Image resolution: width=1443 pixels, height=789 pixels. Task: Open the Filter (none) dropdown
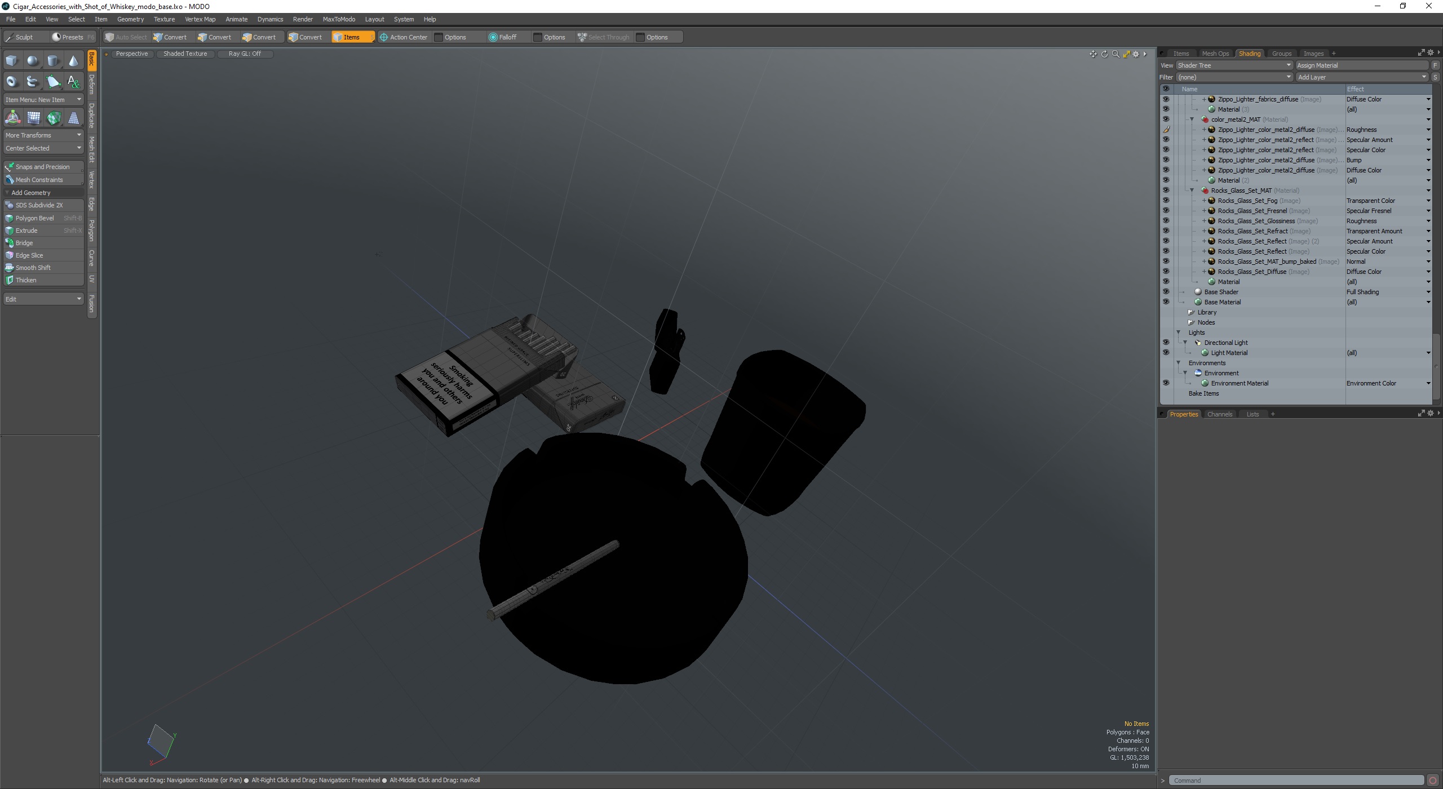tap(1233, 77)
